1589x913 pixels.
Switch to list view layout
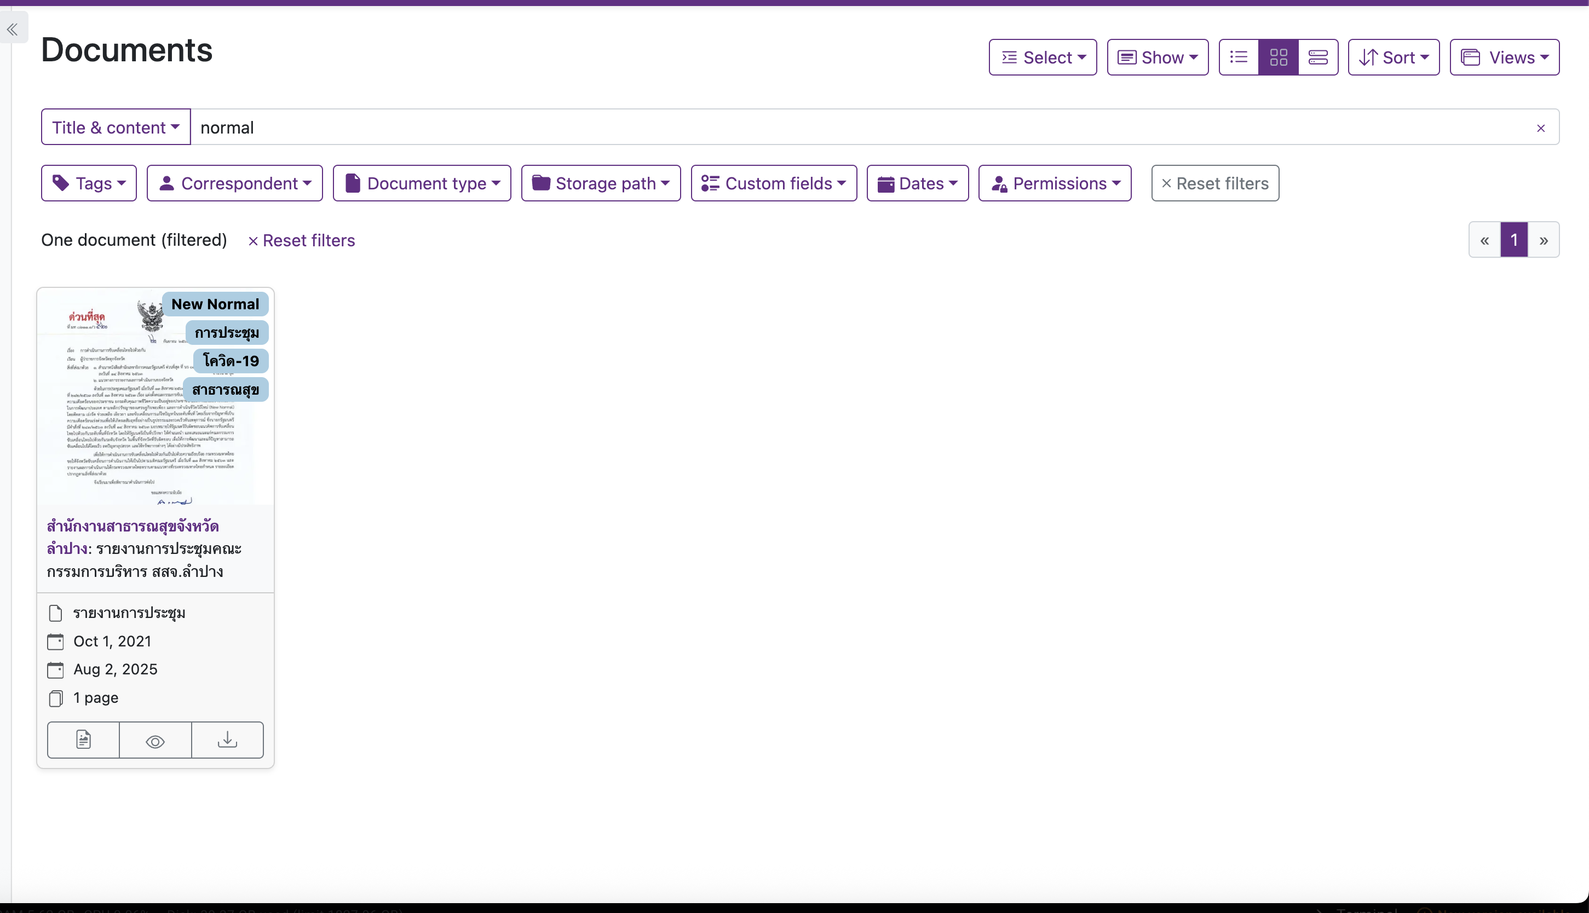point(1237,57)
